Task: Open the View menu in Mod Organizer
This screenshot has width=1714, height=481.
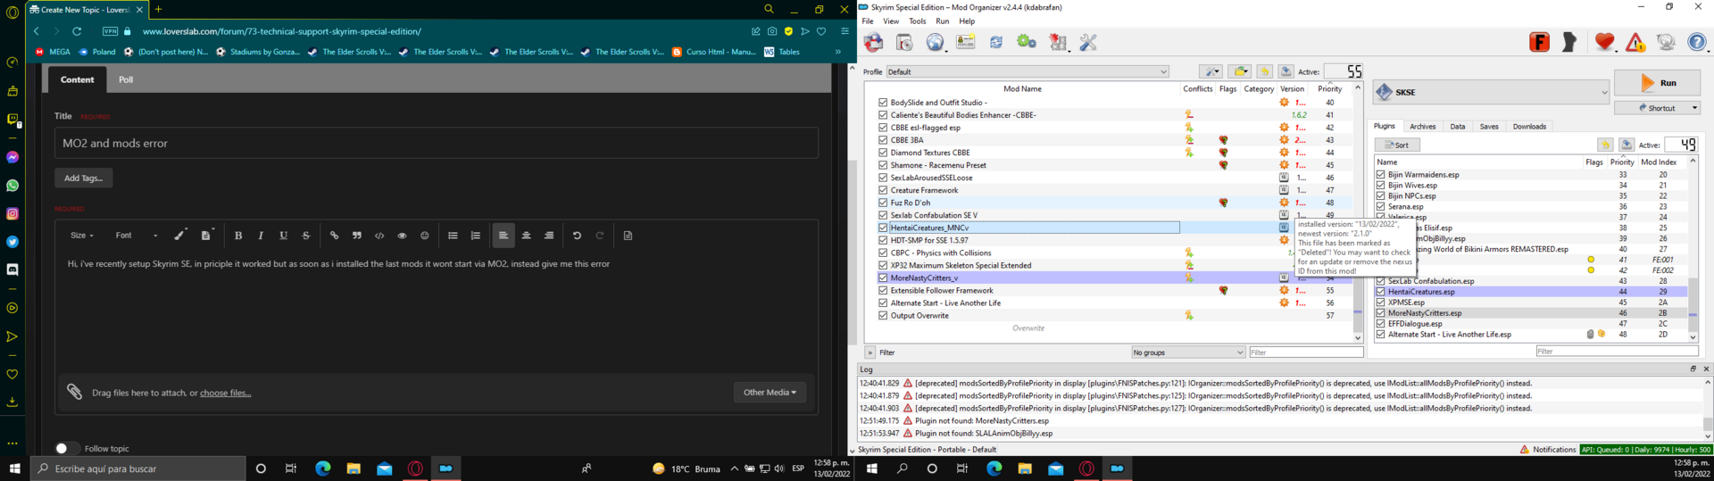Action: point(891,21)
